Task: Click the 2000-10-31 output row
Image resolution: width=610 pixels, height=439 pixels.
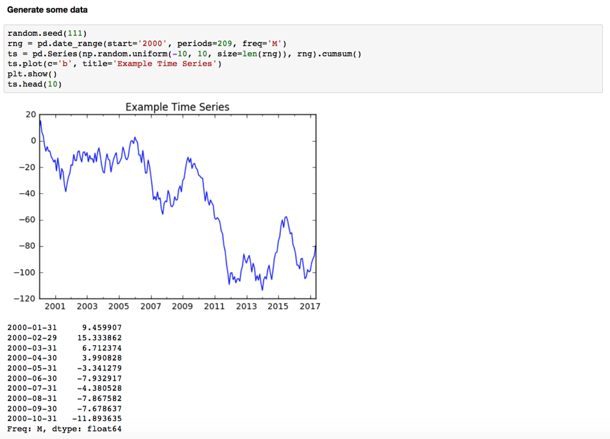Action: (65, 418)
